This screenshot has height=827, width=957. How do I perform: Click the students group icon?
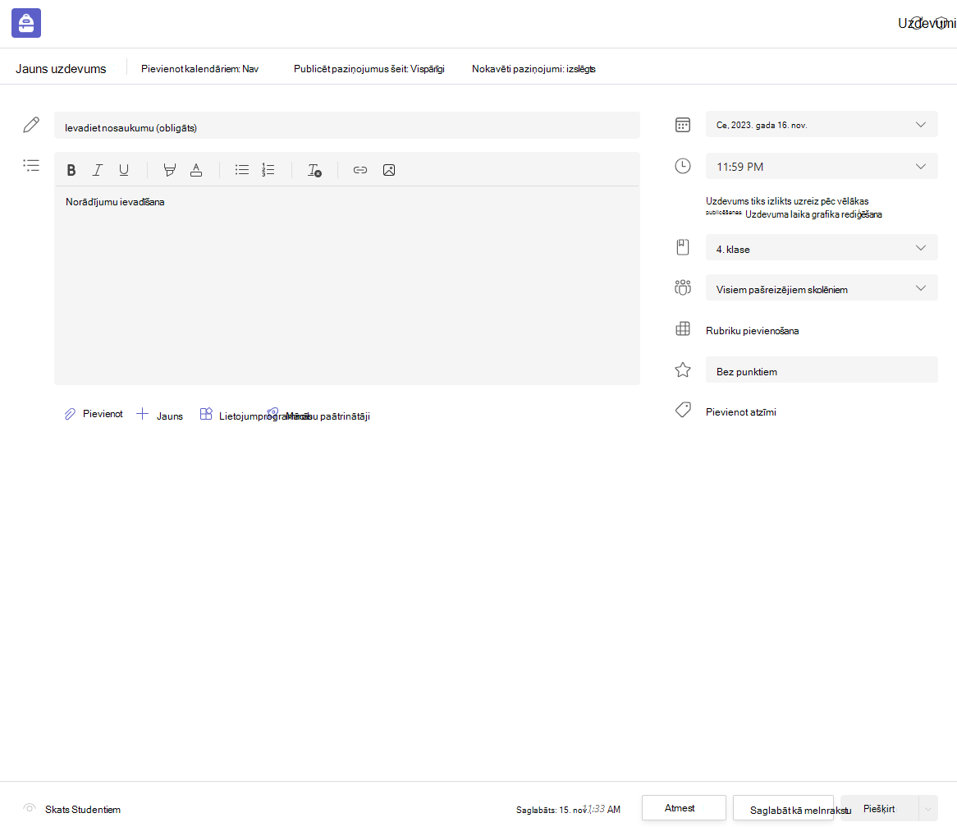point(683,287)
